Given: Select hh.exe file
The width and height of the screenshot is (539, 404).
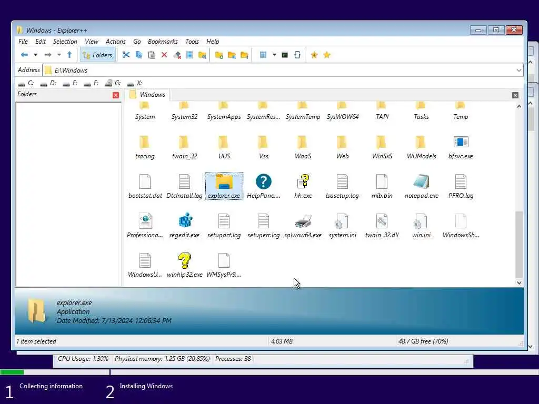Looking at the screenshot, I should 303,187.
